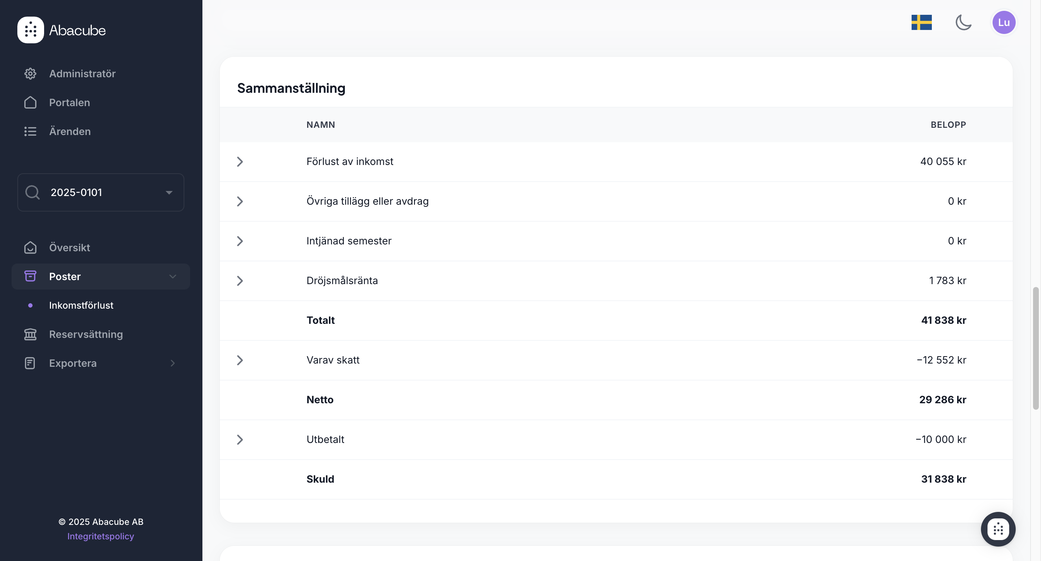This screenshot has width=1041, height=561.
Task: Select the Inkomstförlust submenu item
Action: pyautogui.click(x=81, y=305)
